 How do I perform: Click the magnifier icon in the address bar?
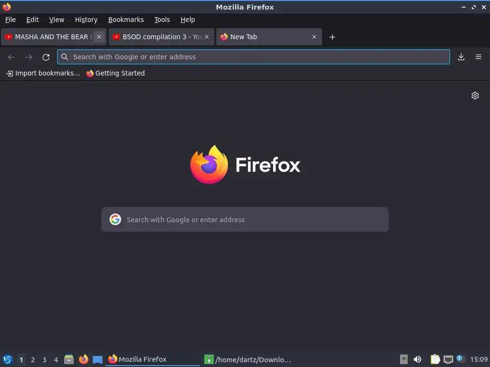(65, 57)
